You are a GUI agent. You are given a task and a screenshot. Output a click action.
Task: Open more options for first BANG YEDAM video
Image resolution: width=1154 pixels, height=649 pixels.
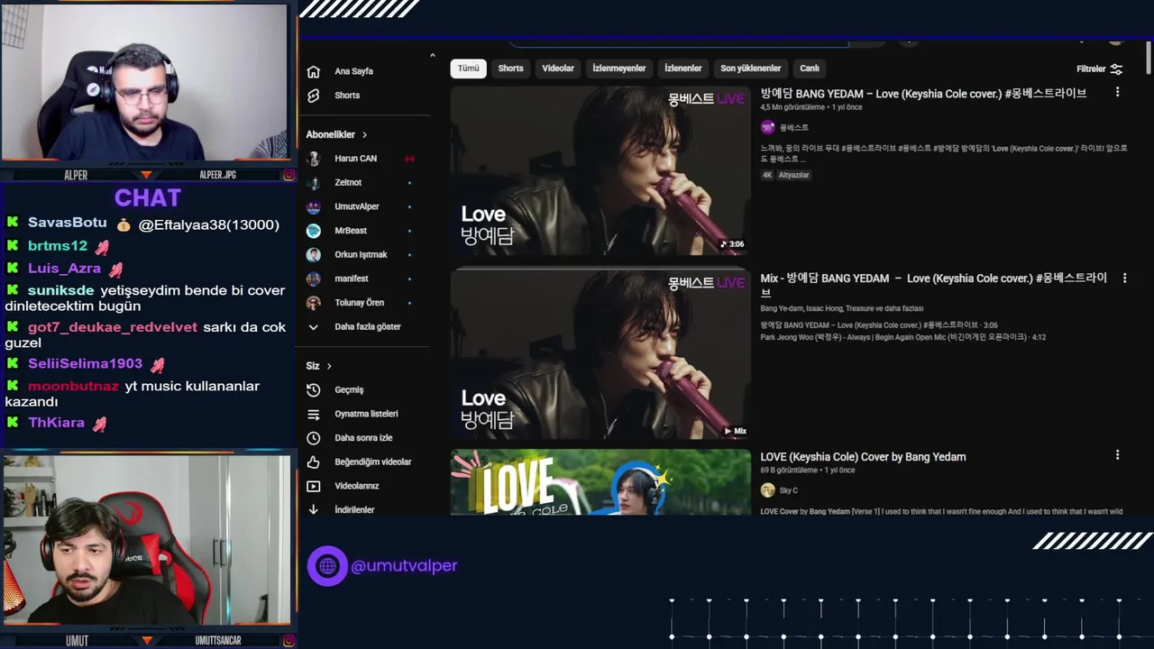click(1117, 92)
